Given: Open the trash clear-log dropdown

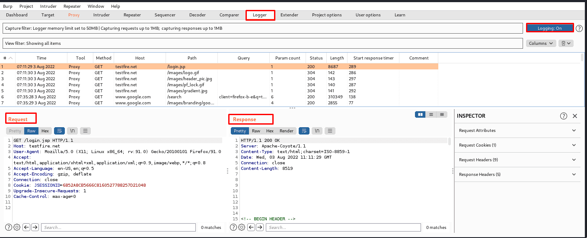Looking at the screenshot, I should coord(566,43).
